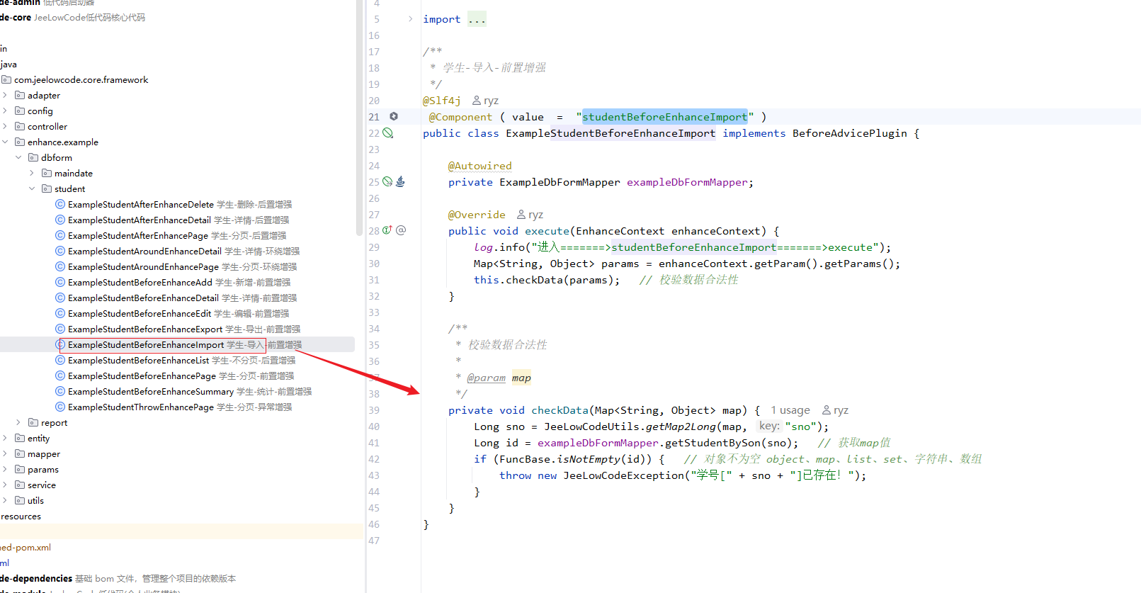Click BeforeAdvicePlugin interface name in code
The image size is (1141, 593).
(x=849, y=133)
